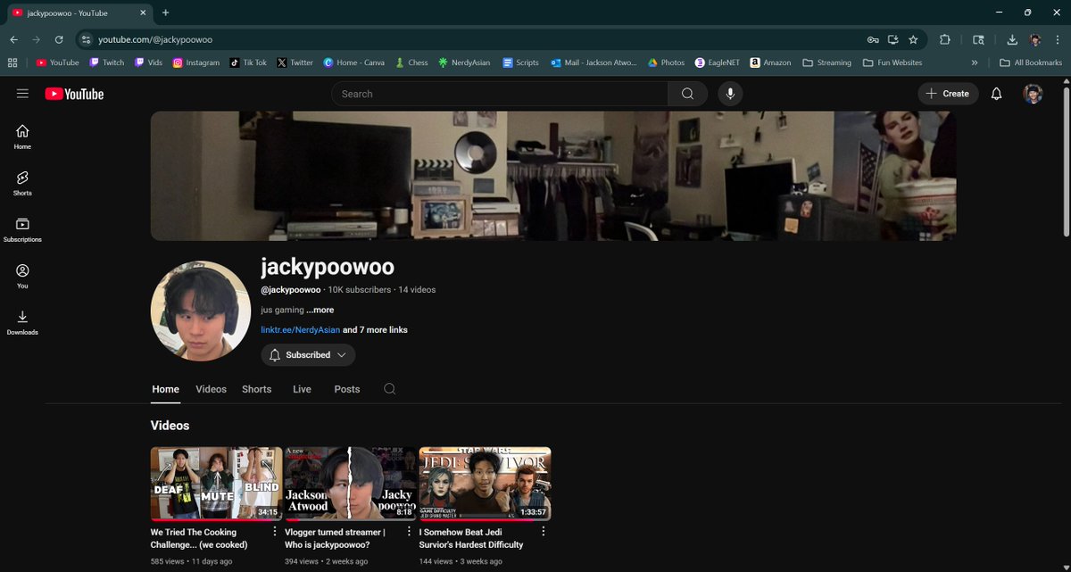Open account avatar menu in YouTube header

coord(1033,94)
